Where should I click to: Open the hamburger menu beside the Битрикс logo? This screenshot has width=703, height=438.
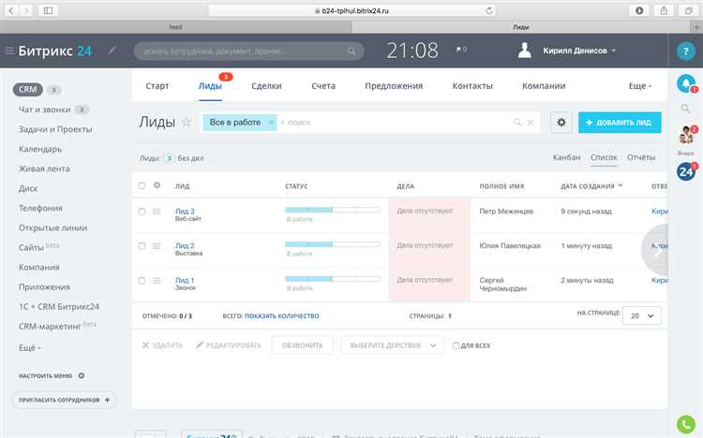click(x=9, y=51)
